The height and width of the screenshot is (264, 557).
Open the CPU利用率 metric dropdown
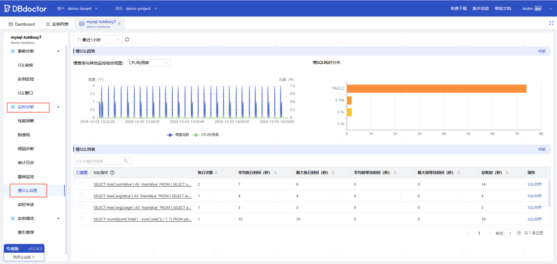click(149, 63)
